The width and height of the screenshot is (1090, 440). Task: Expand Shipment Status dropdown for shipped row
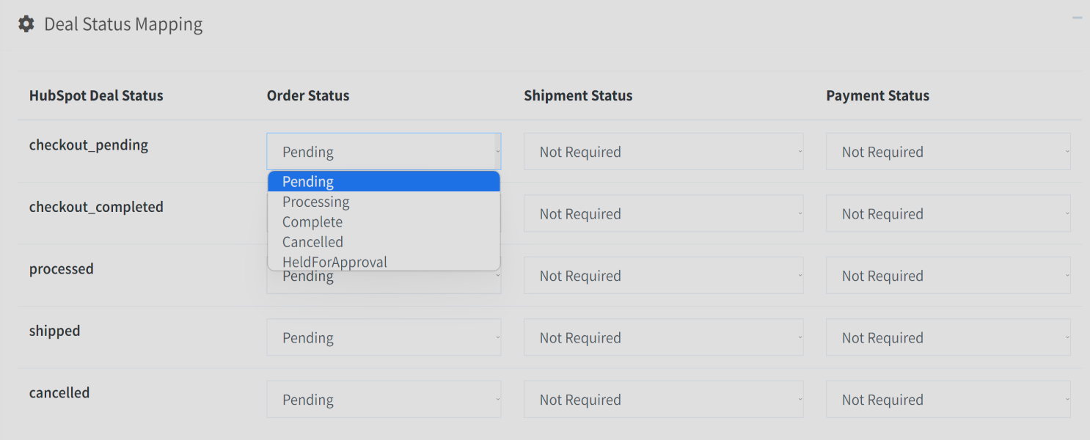pos(663,338)
